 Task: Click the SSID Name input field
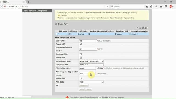click(x=88, y=41)
